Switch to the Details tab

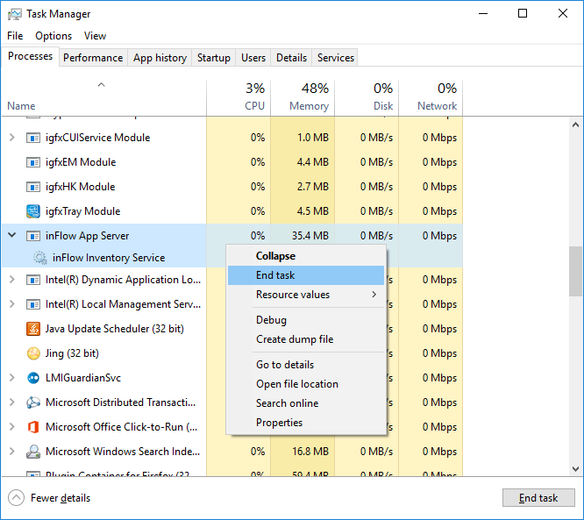tap(292, 58)
